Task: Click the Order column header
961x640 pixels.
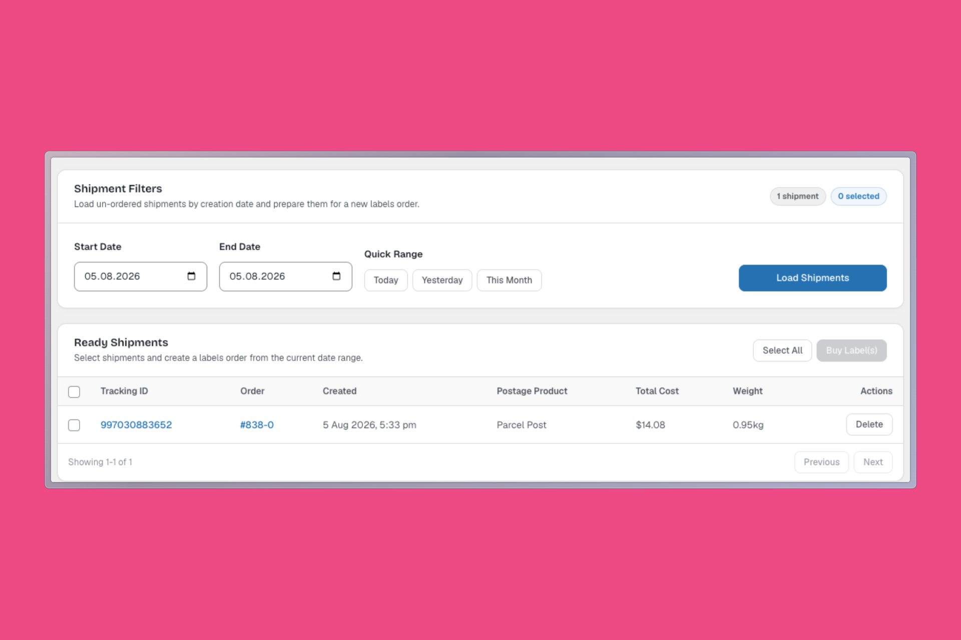Action: [252, 391]
